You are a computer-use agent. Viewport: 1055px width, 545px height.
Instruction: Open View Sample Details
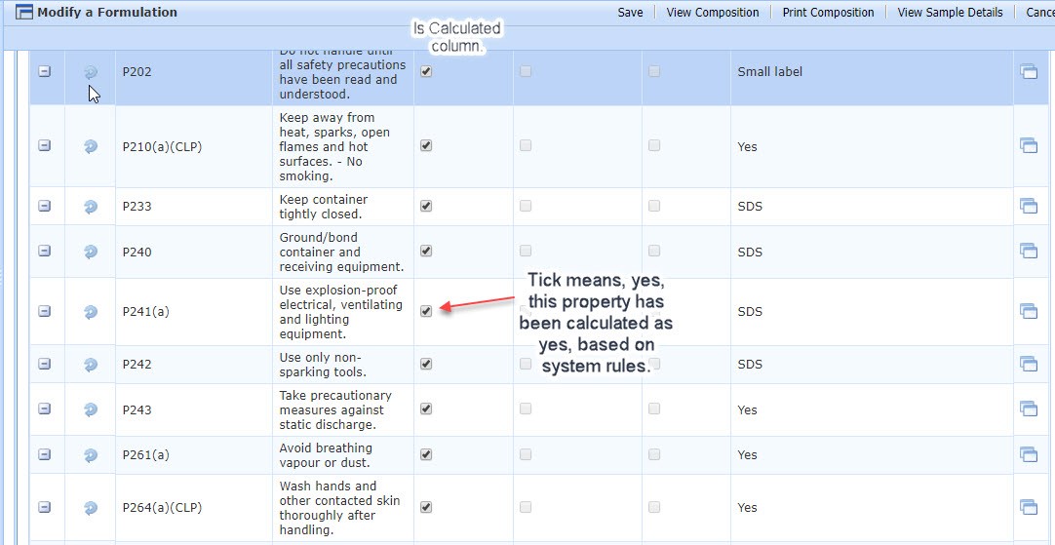[x=950, y=12]
